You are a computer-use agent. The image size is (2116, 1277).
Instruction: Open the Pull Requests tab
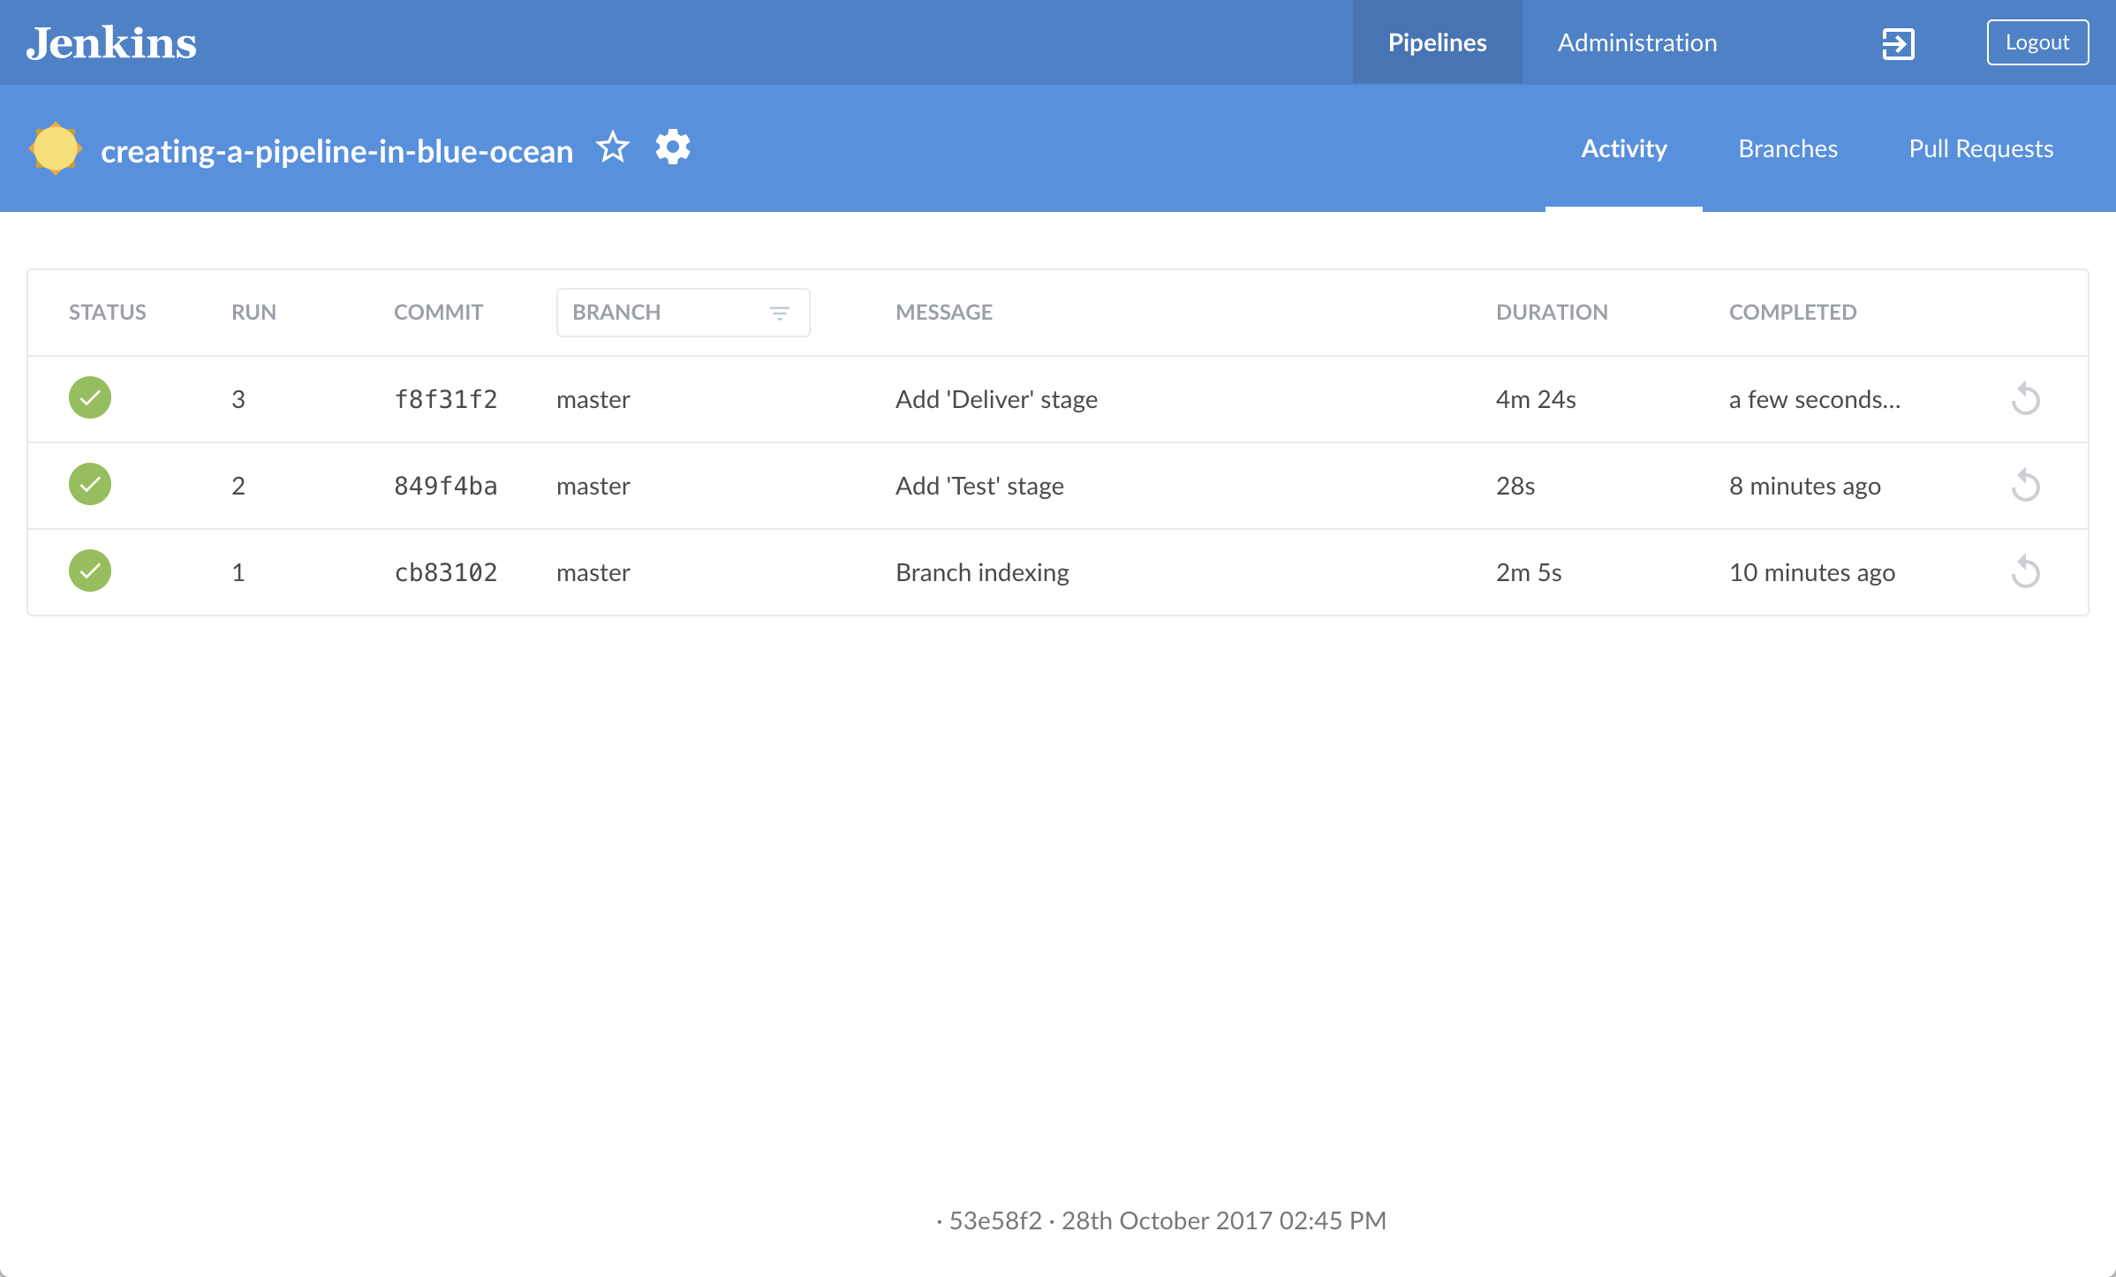1981,148
